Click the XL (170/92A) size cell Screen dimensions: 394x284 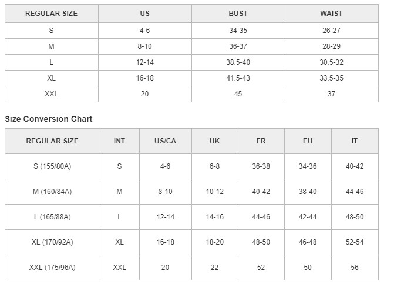click(52, 242)
